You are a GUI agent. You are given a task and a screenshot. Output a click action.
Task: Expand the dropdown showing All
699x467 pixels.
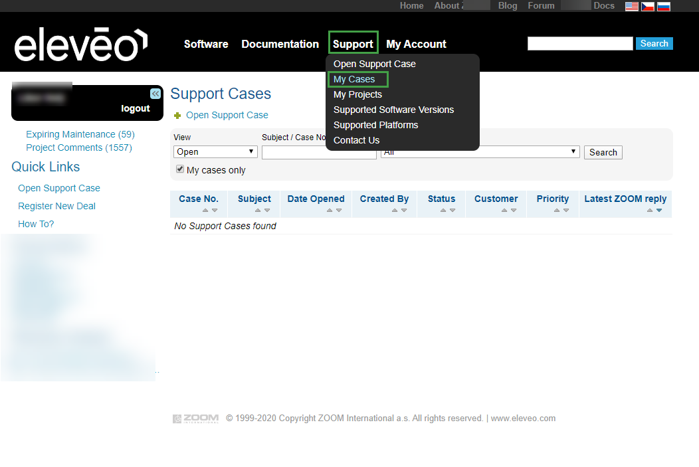click(480, 152)
